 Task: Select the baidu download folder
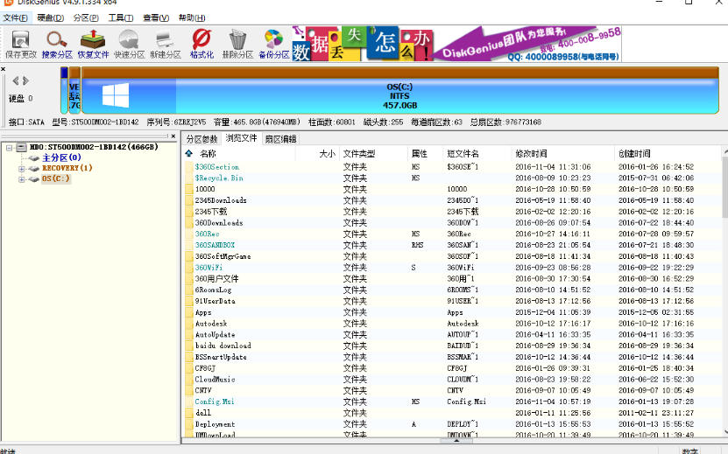(x=223, y=346)
